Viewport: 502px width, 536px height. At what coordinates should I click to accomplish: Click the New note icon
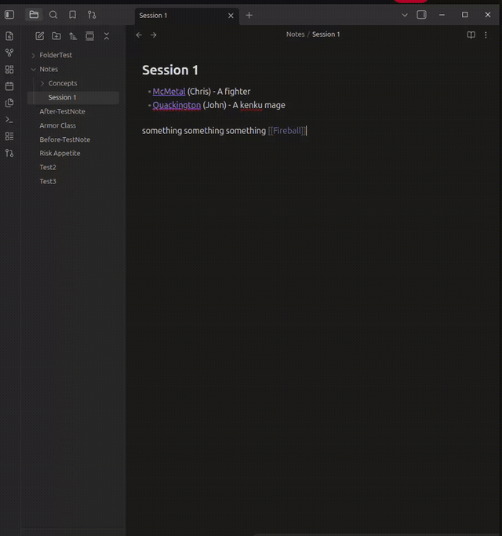tap(40, 36)
